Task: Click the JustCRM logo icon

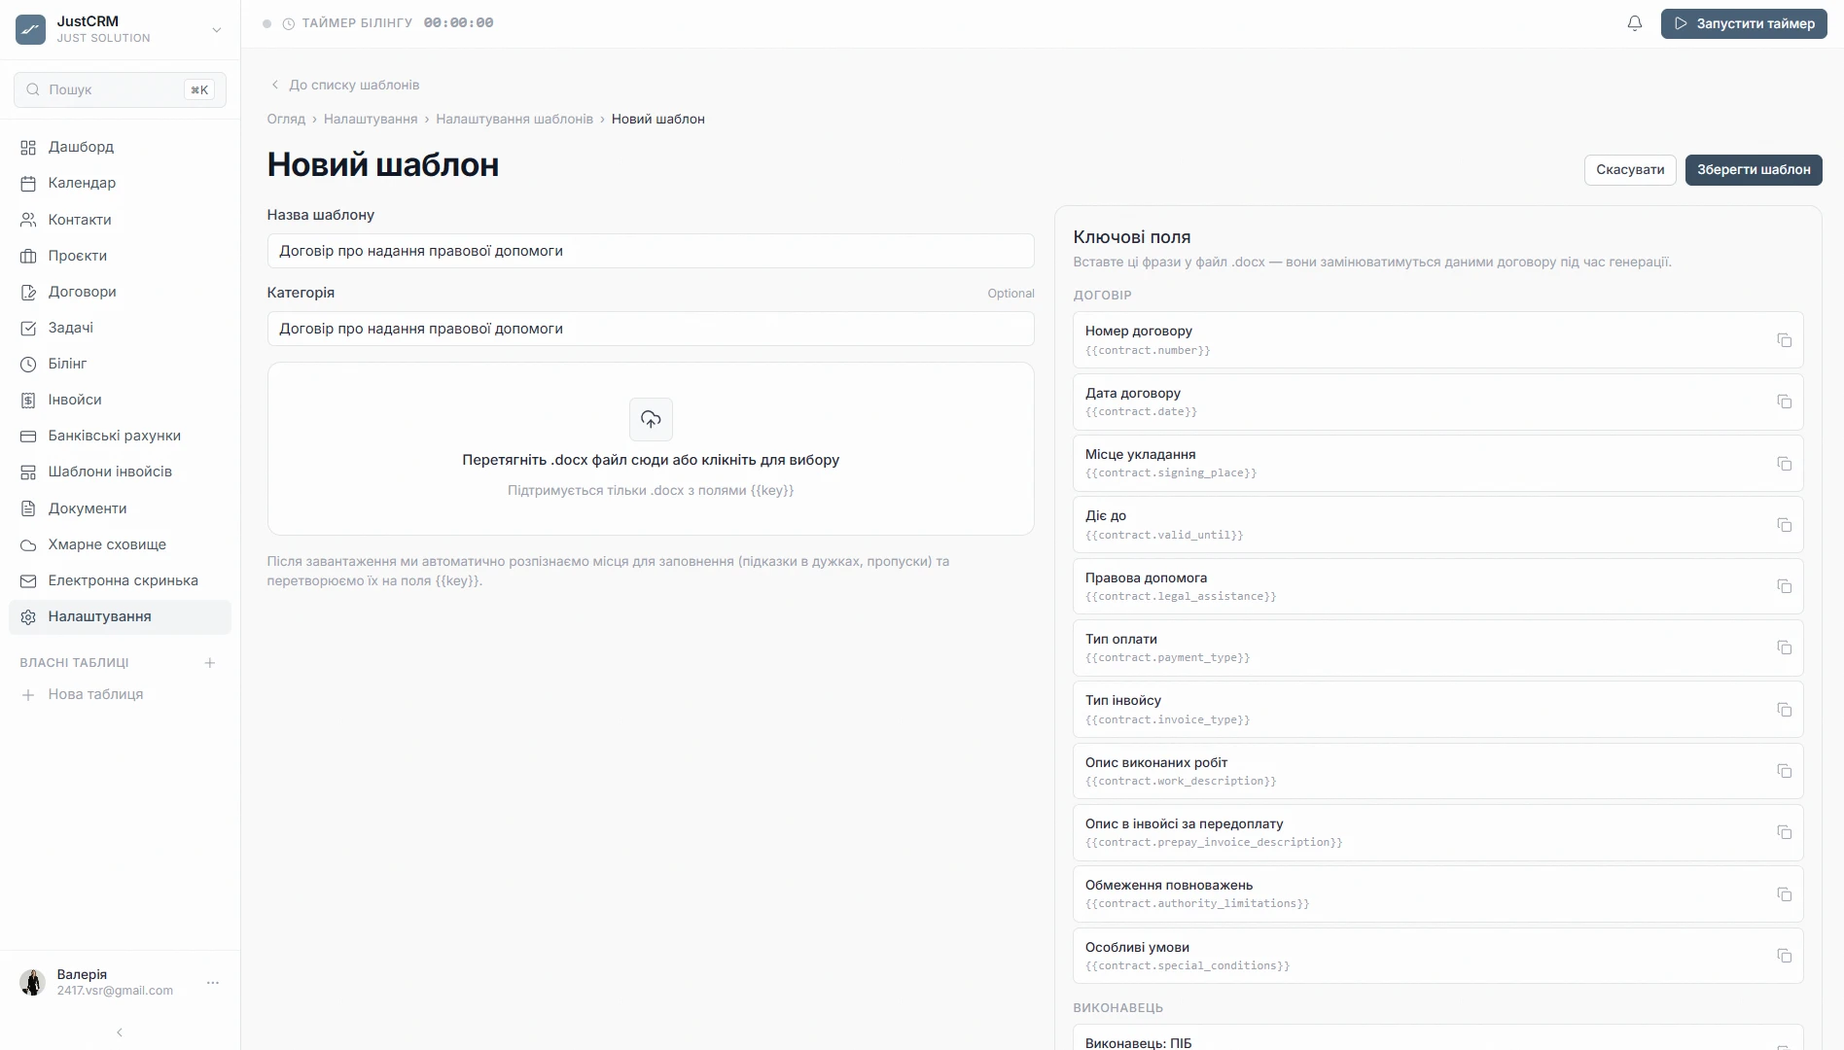Action: (x=30, y=29)
